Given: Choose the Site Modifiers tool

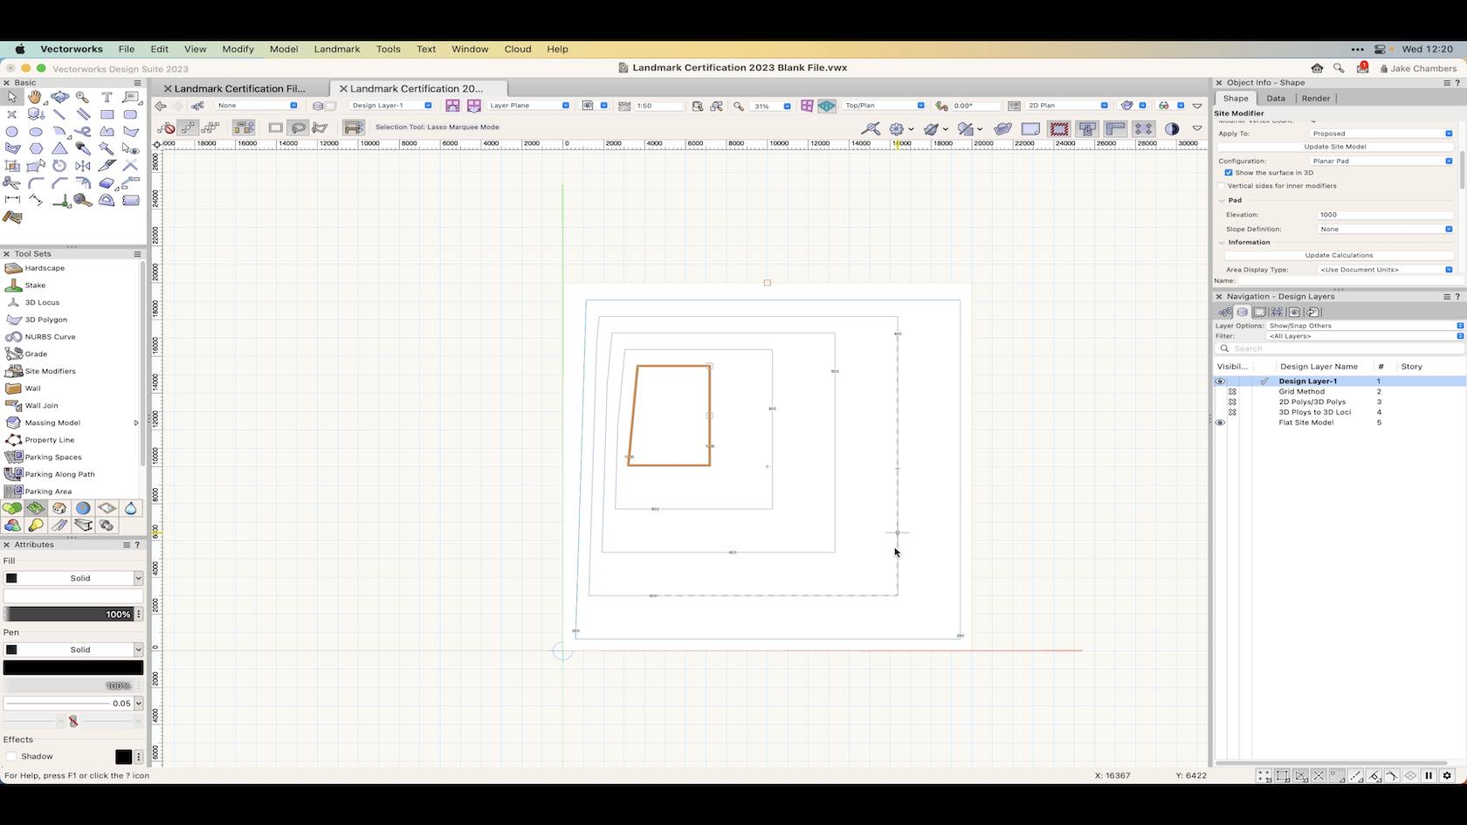Looking at the screenshot, I should click(x=50, y=371).
